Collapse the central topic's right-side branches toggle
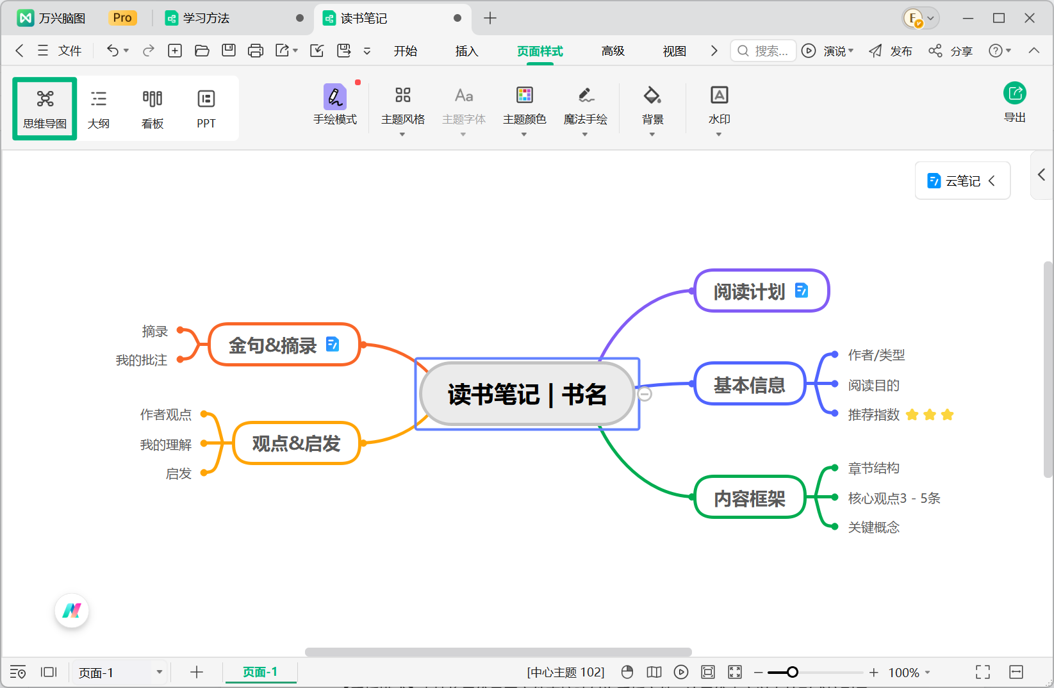The height and width of the screenshot is (688, 1054). [x=645, y=394]
